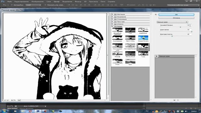Select the Волшебный карандаш filter thumbnail
Image resolution: width=201 pixels, height=113 pixels.
coord(117,30)
